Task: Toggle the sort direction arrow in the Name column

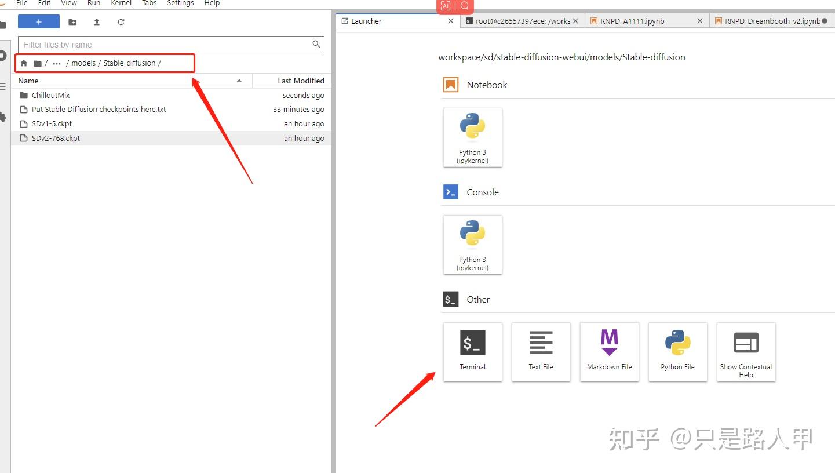Action: click(x=239, y=81)
